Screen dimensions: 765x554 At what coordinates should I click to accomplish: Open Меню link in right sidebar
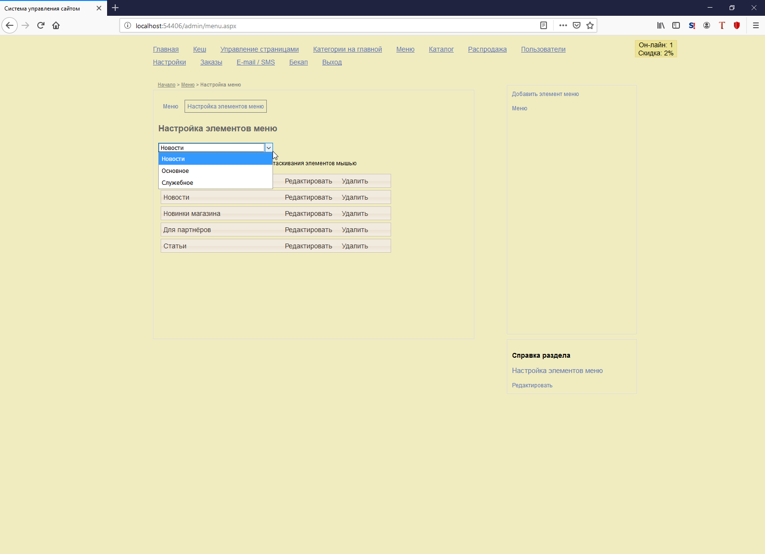(519, 108)
